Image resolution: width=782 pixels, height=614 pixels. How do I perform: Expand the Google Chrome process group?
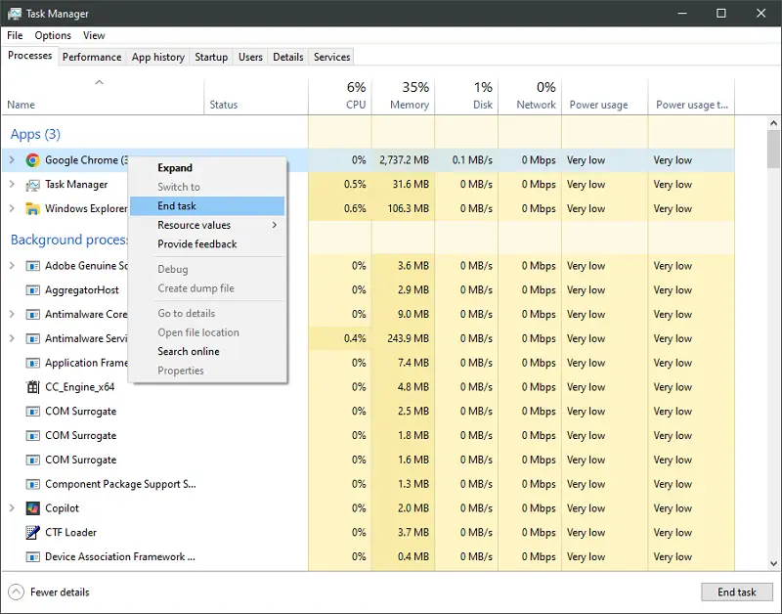point(12,160)
